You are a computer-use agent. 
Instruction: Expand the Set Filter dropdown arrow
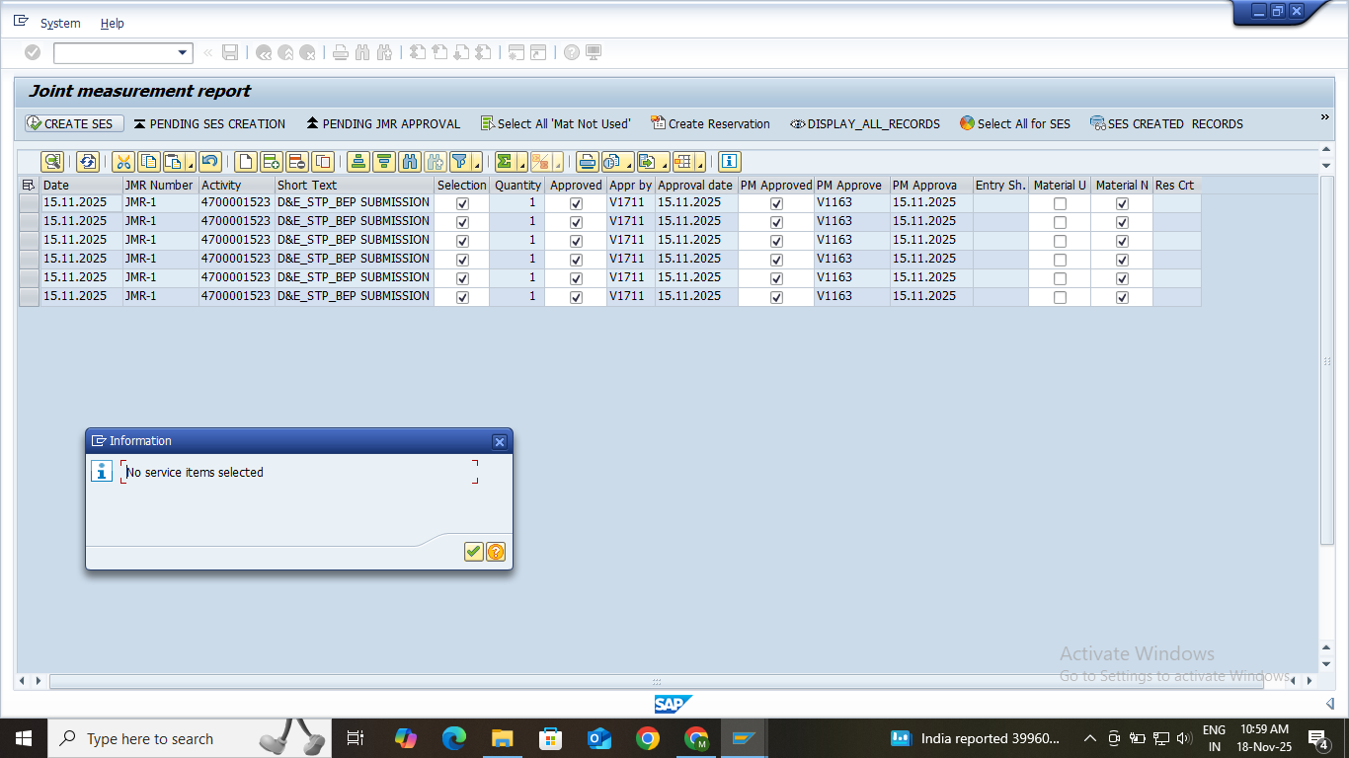coord(477,165)
